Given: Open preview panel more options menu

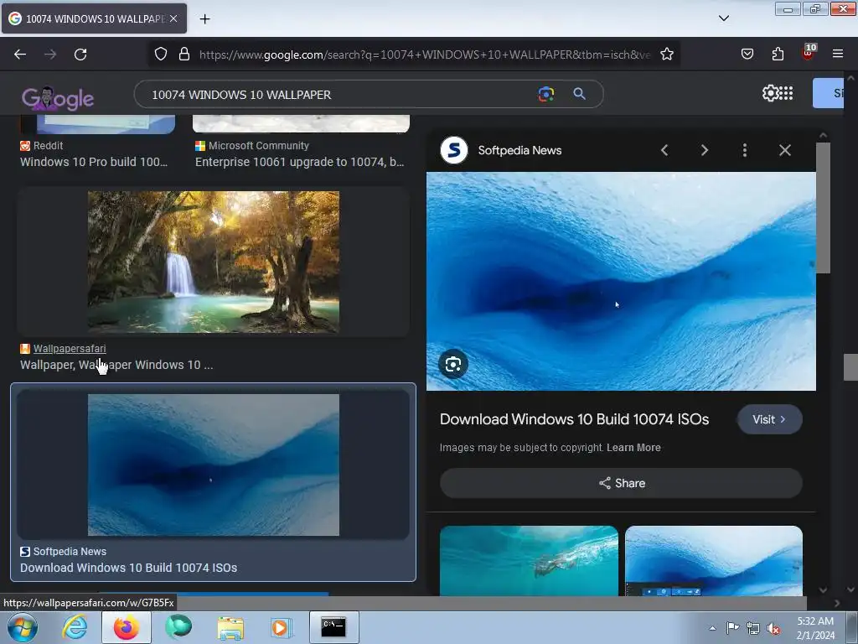Looking at the screenshot, I should pos(745,150).
